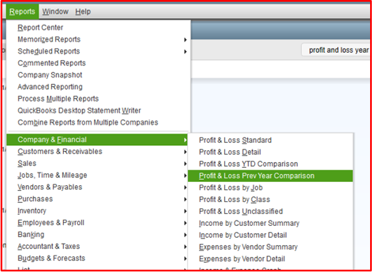
Task: Expand Jobs, Time & Mileage submenu
Action: pyautogui.click(x=97, y=175)
